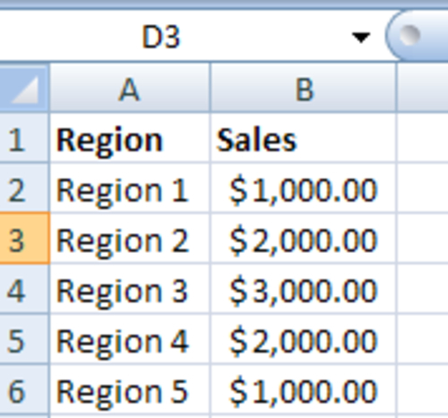The width and height of the screenshot is (448, 418).
Task: Select row 2 header
Action: coord(24,188)
